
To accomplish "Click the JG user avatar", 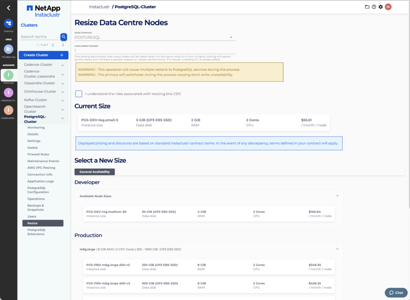I will 388,7.
